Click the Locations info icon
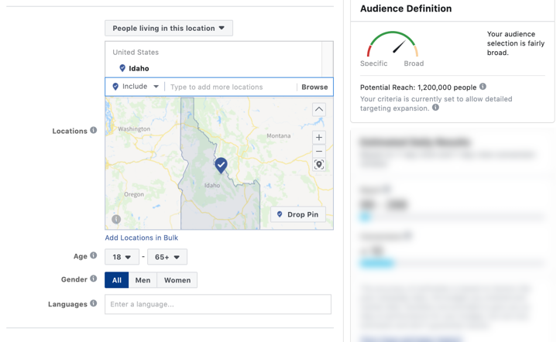This screenshot has height=342, width=560. coord(94,130)
